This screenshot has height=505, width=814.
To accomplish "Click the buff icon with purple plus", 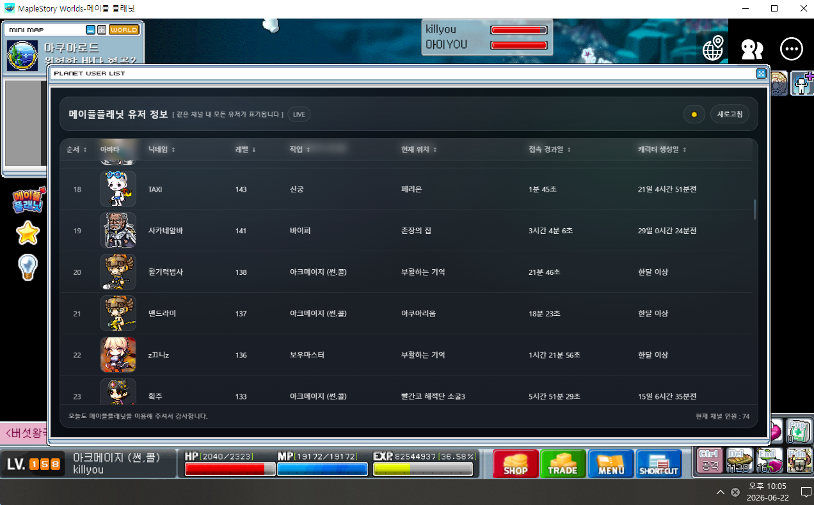I will click(x=802, y=83).
